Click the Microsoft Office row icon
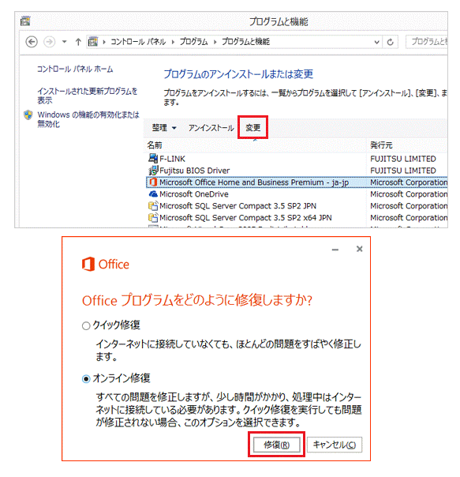The image size is (460, 477). point(153,182)
